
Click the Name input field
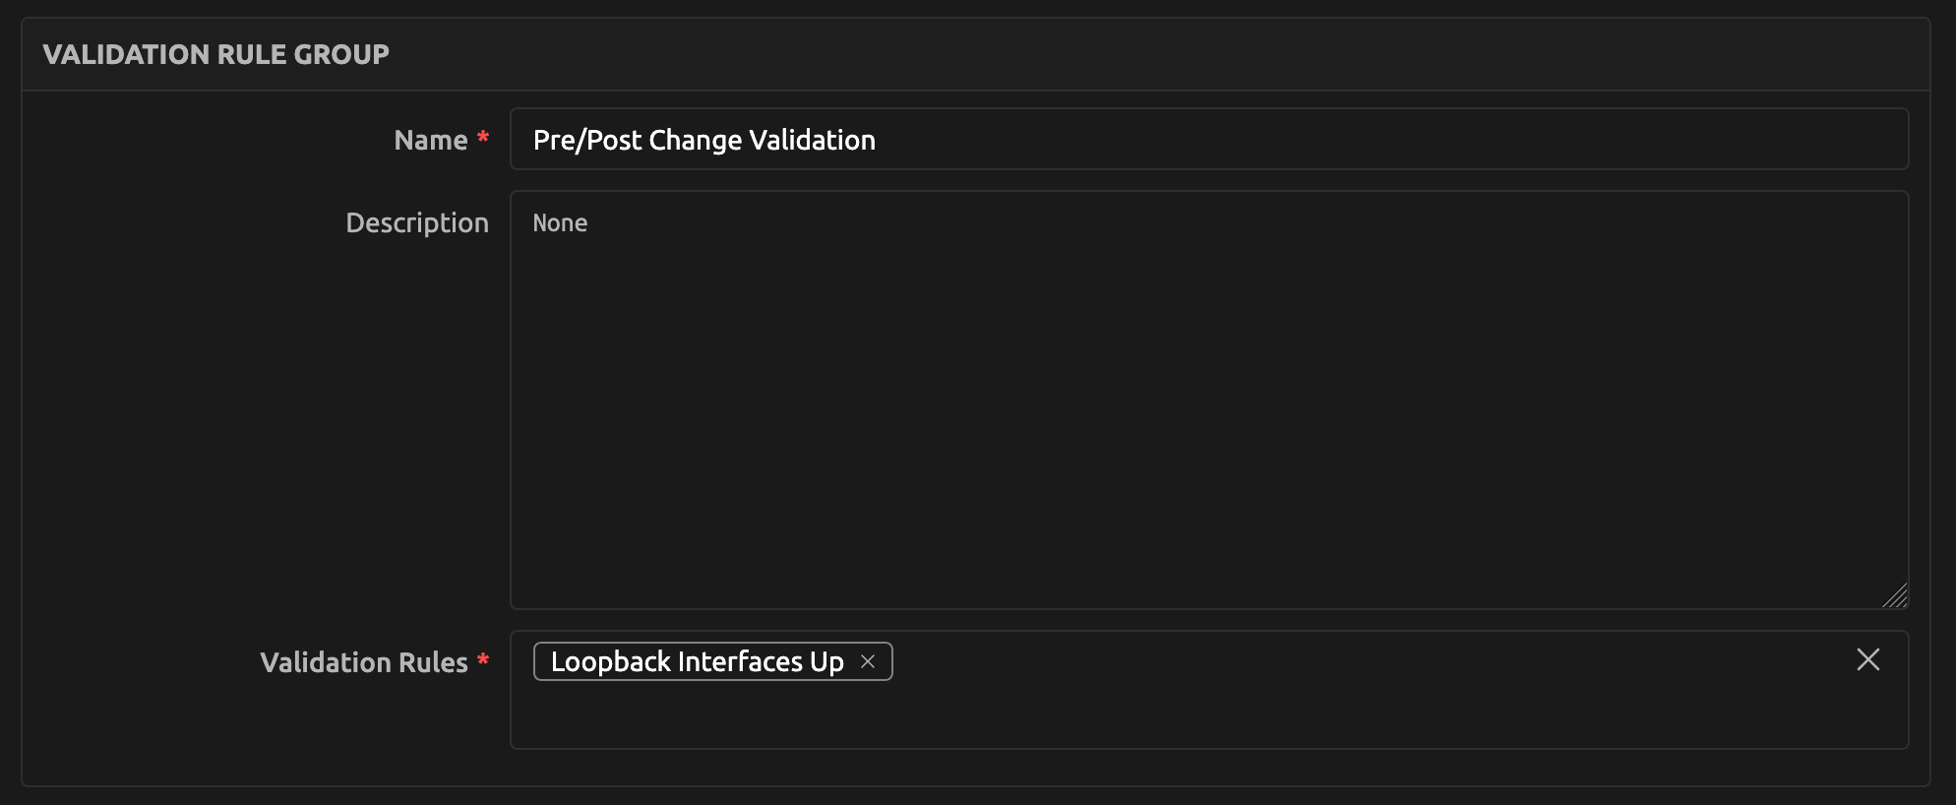tap(1208, 140)
